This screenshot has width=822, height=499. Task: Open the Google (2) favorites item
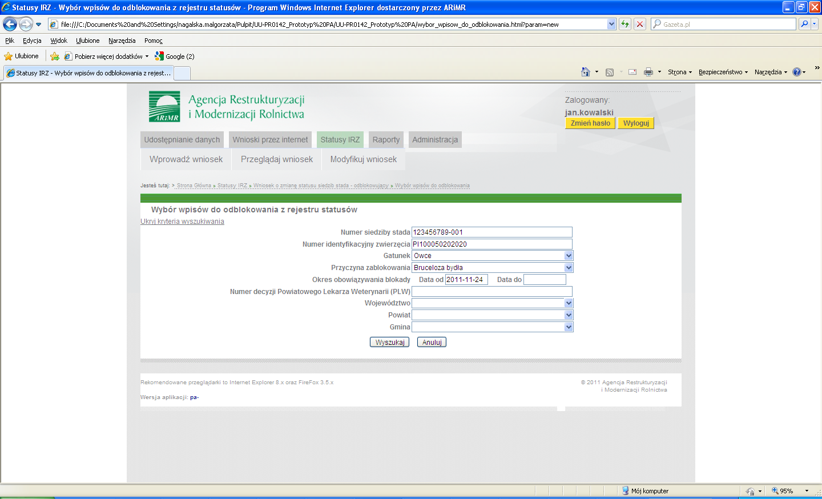175,56
